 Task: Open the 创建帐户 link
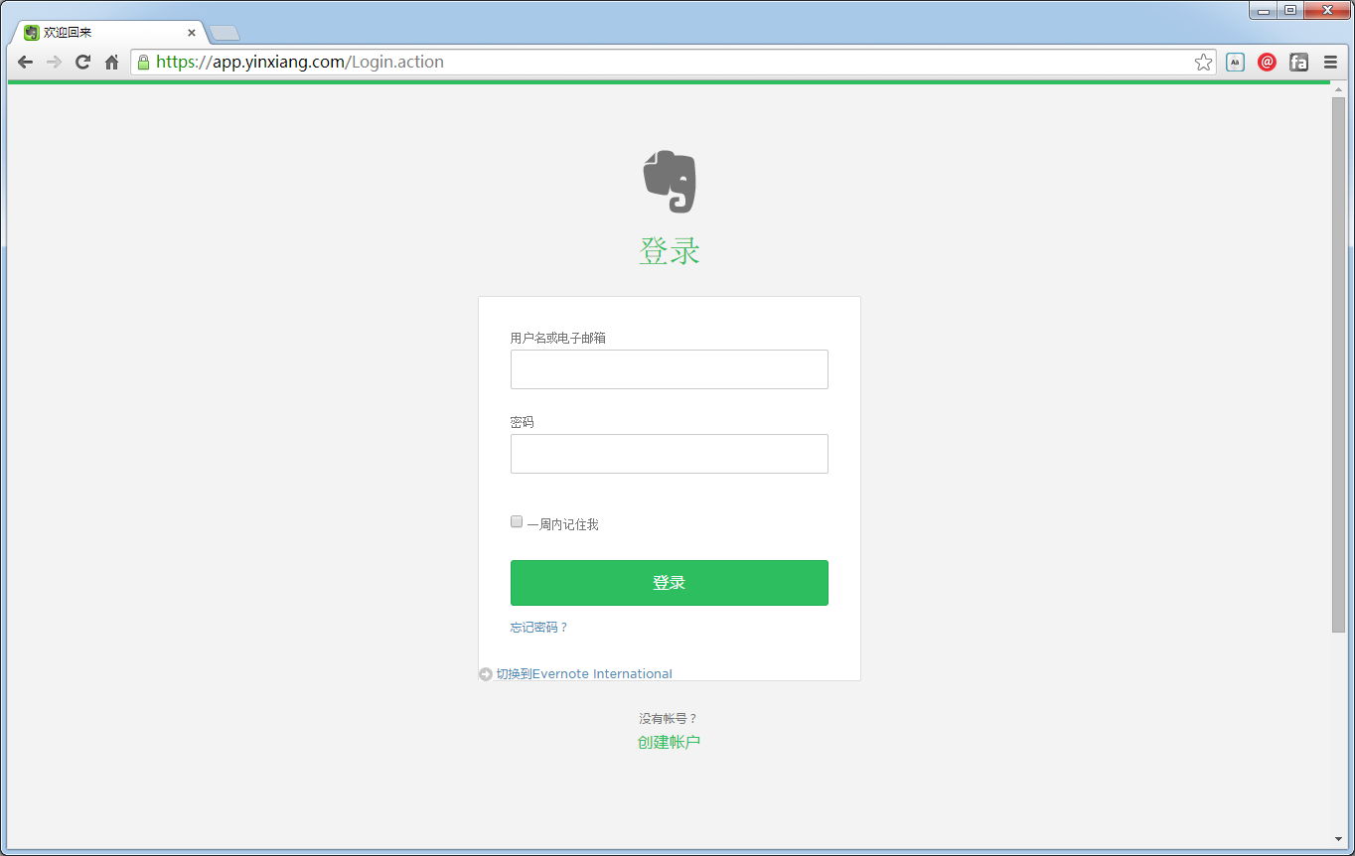[670, 742]
